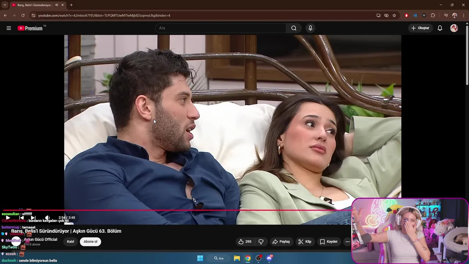Click the taskbar Ara search box

click(x=219, y=258)
